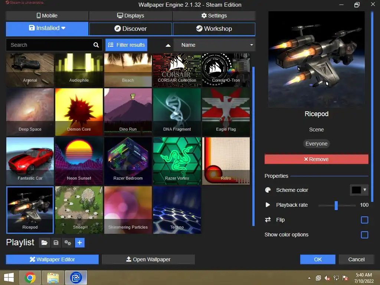The height and width of the screenshot is (285, 380).
Task: Select the Neon Sunset wallpaper
Action: pyautogui.click(x=79, y=161)
